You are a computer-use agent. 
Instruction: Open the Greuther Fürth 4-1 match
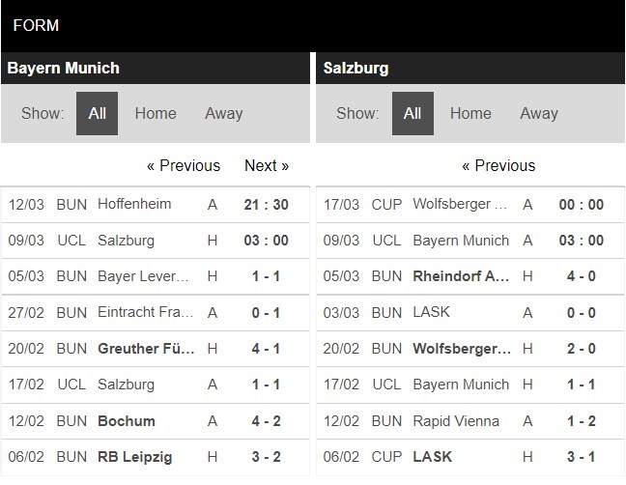click(x=156, y=349)
